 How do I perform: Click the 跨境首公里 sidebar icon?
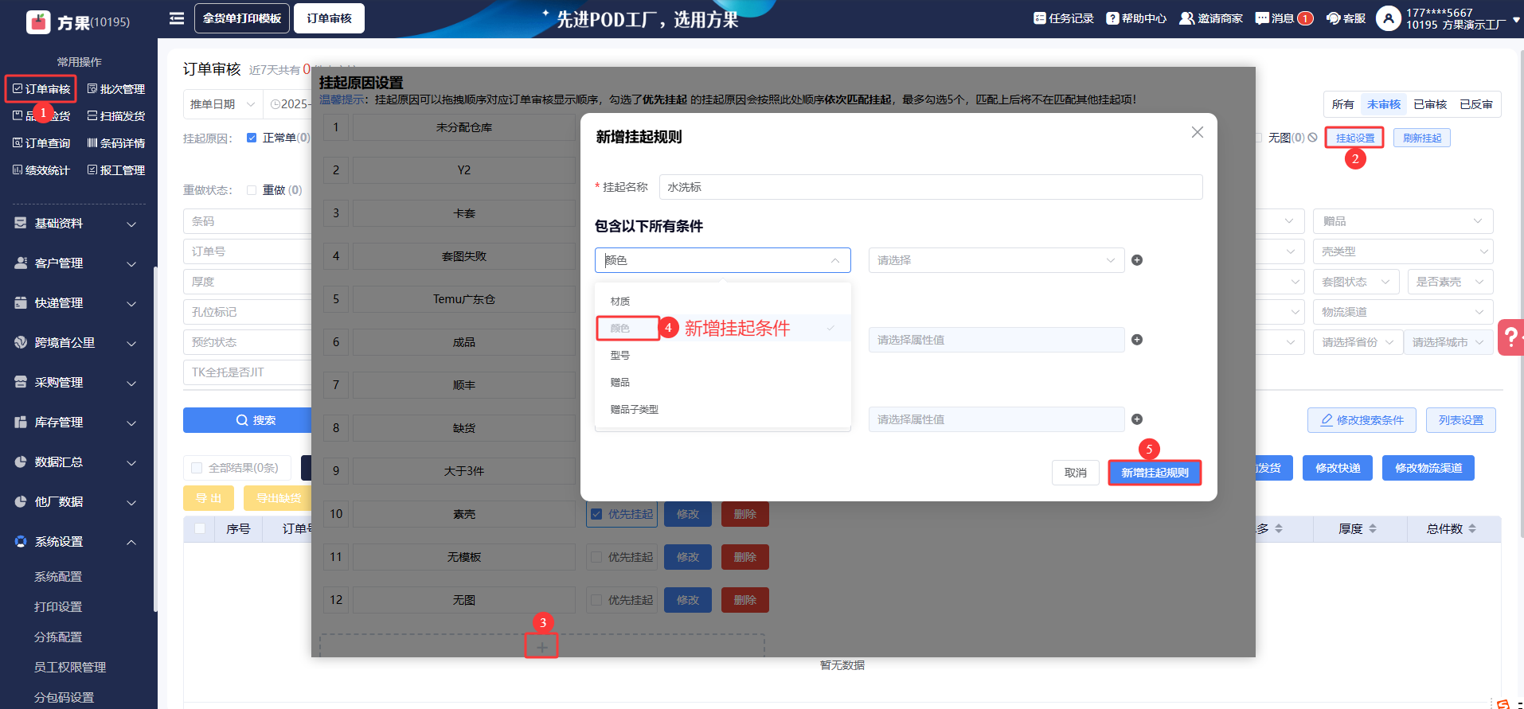(21, 343)
